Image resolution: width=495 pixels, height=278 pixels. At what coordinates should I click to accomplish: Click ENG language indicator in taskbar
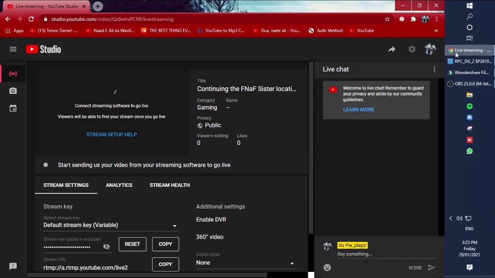(469, 229)
